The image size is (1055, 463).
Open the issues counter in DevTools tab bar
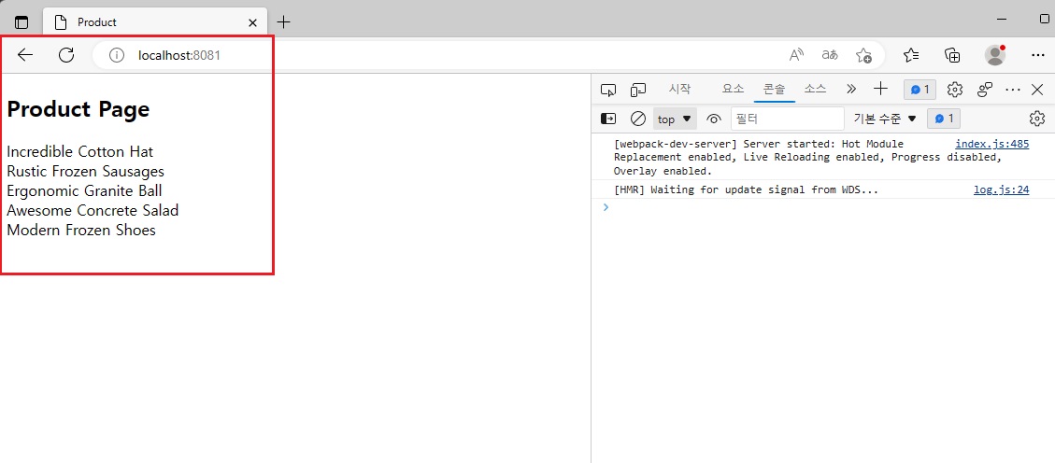[x=920, y=90]
